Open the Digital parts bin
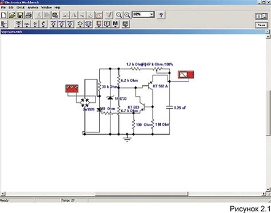The width and height of the screenshot is (271, 213). [x=89, y=24]
